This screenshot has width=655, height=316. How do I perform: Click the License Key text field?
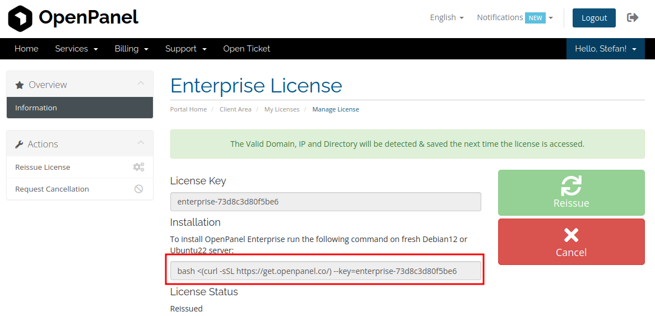326,202
